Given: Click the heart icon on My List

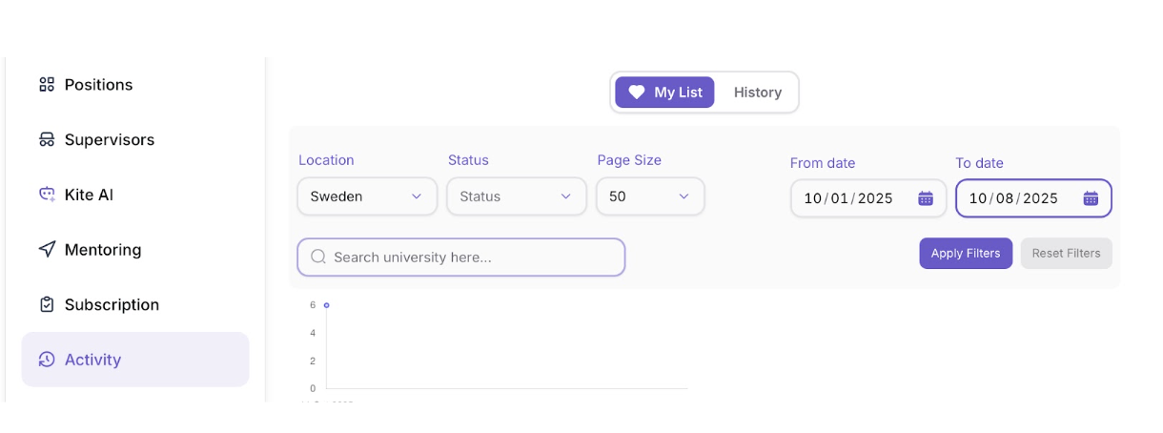Looking at the screenshot, I should (637, 93).
